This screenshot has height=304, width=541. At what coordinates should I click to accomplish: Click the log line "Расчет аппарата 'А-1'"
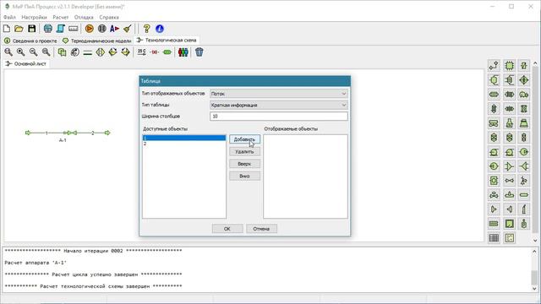(36, 263)
